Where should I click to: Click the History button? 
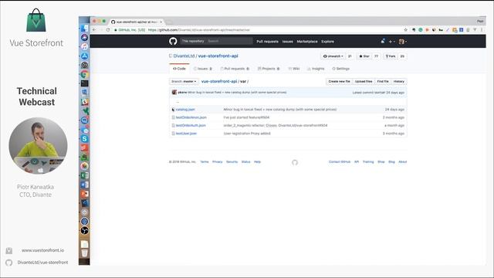click(x=398, y=81)
